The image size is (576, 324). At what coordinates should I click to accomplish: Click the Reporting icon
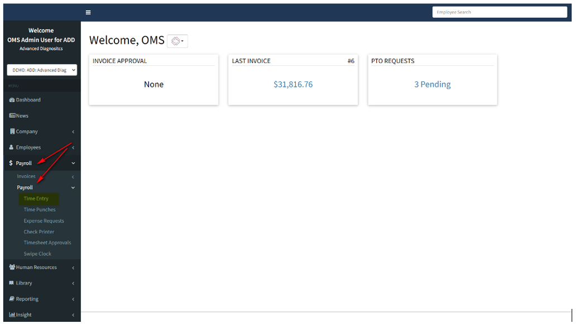tap(12, 299)
